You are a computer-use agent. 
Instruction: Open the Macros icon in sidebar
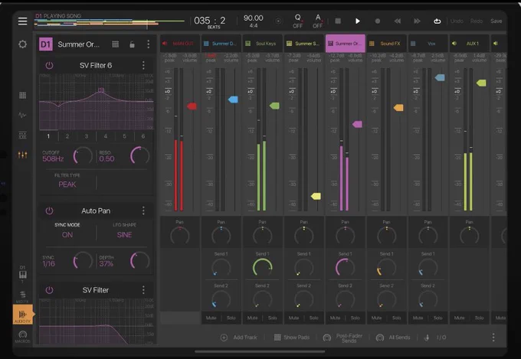pyautogui.click(x=22, y=336)
